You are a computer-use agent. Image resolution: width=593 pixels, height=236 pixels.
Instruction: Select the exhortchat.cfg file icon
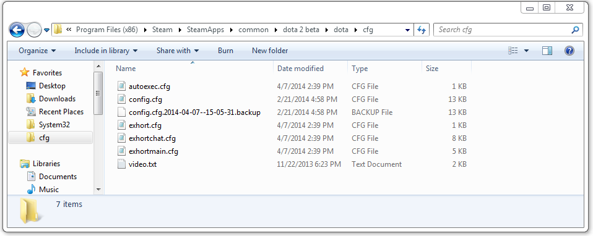click(121, 138)
